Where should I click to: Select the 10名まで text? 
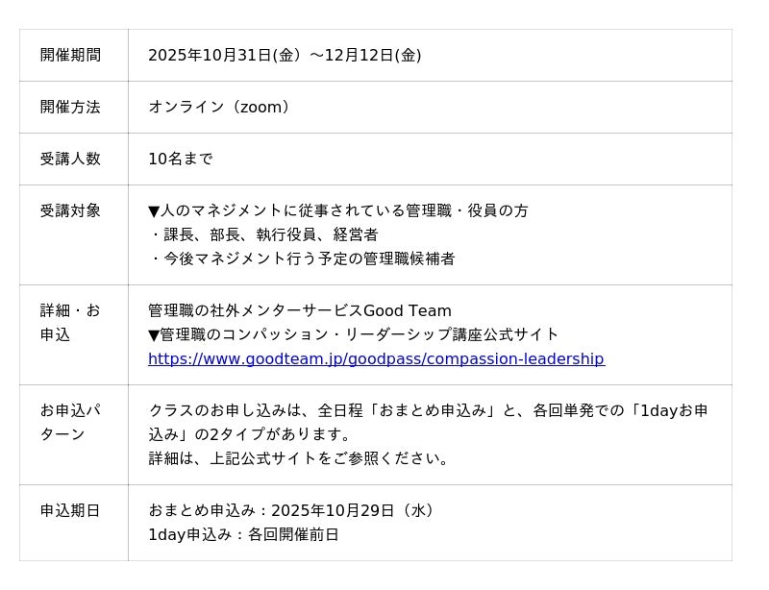pos(181,160)
